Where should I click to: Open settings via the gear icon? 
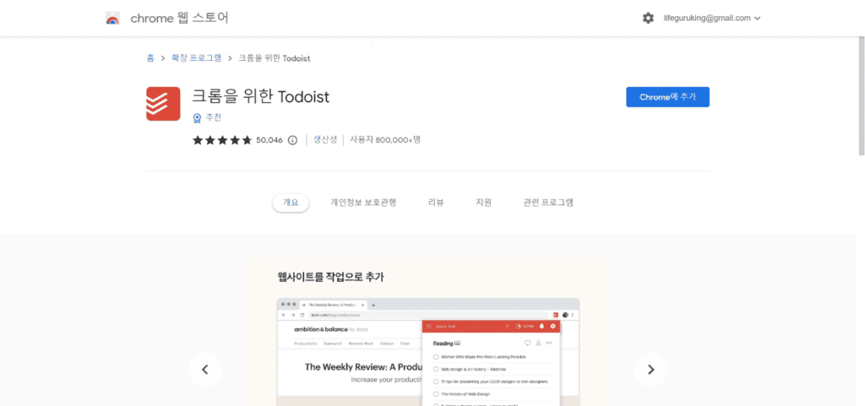tap(648, 19)
